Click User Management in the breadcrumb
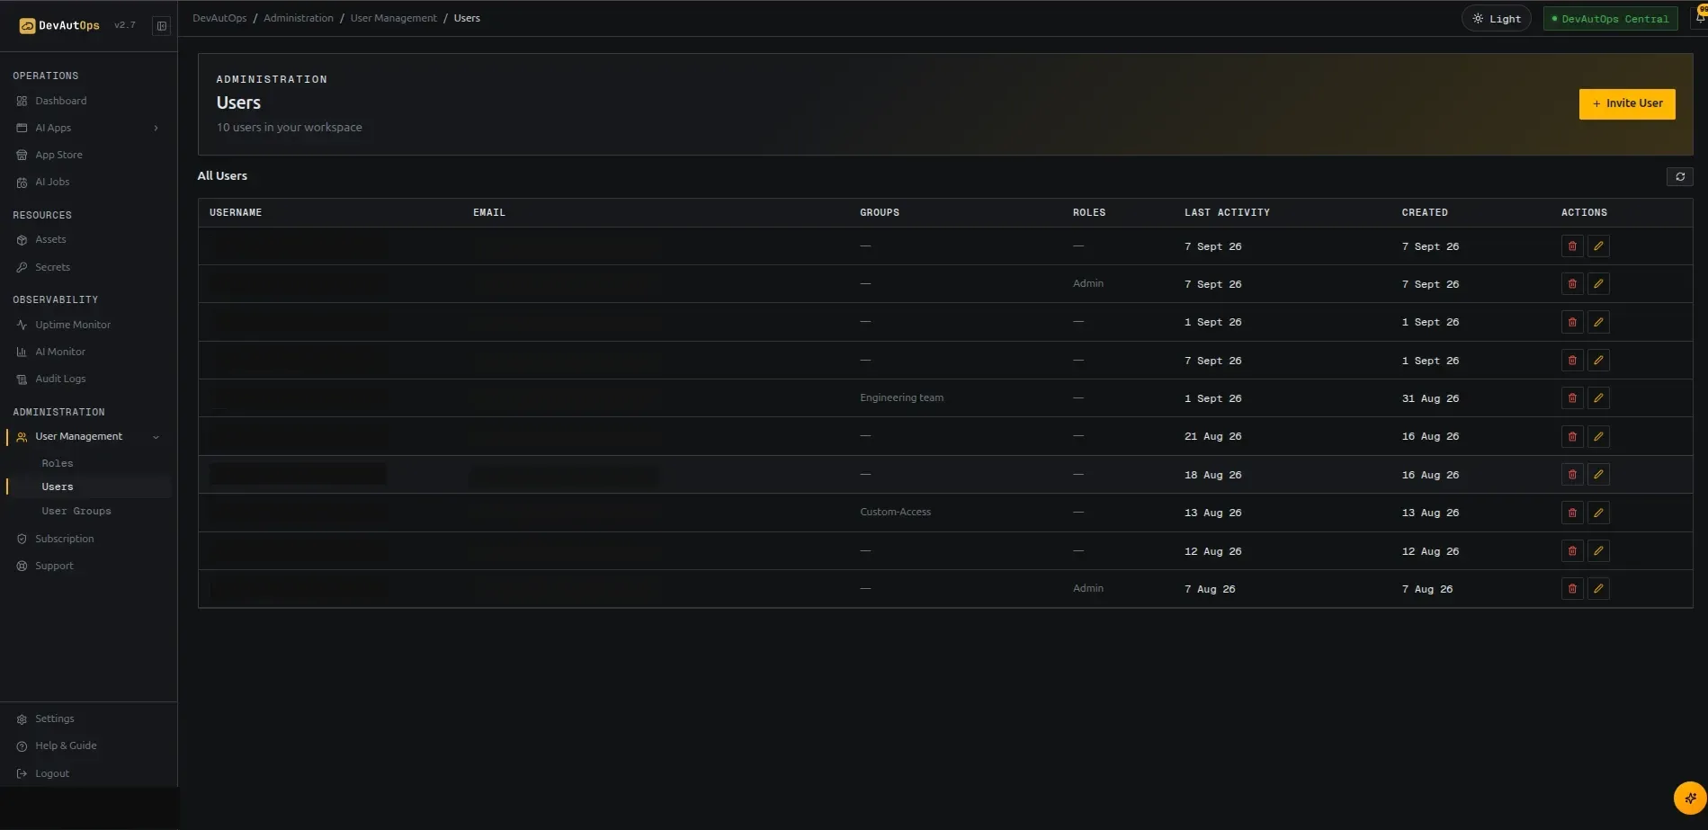Image resolution: width=1708 pixels, height=830 pixels. coord(394,19)
